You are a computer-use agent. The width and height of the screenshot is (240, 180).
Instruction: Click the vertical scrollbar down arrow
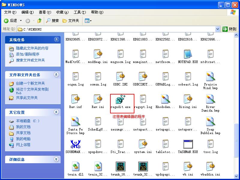[236, 176]
